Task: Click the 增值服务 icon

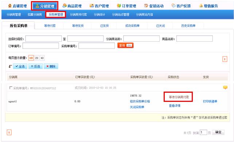Action: [201, 6]
